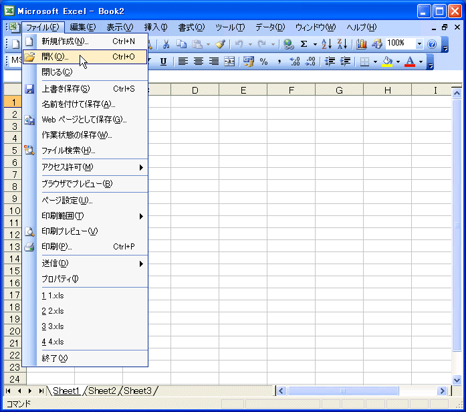The height and width of the screenshot is (412, 466).
Task: Expand formatting toolbar options chevron
Action: click(431, 62)
